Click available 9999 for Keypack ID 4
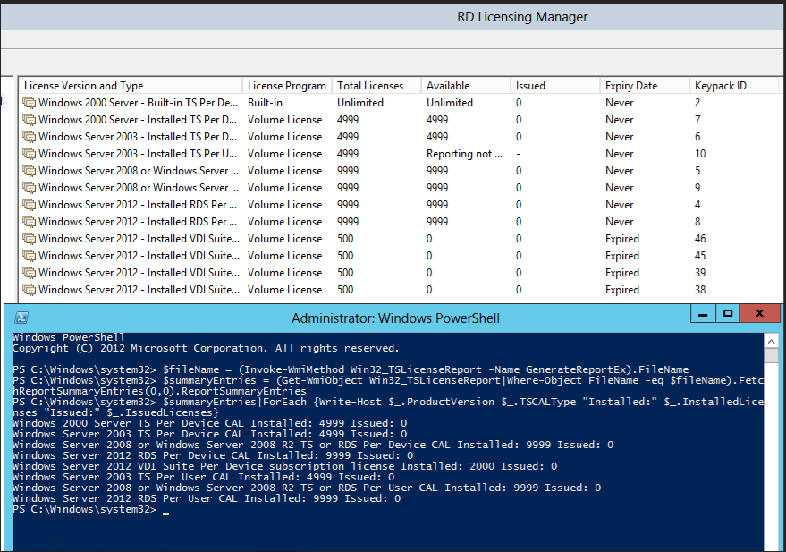 437,205
